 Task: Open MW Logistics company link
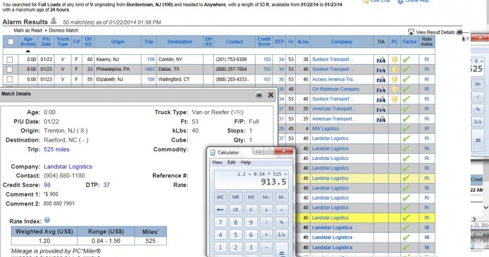325,129
